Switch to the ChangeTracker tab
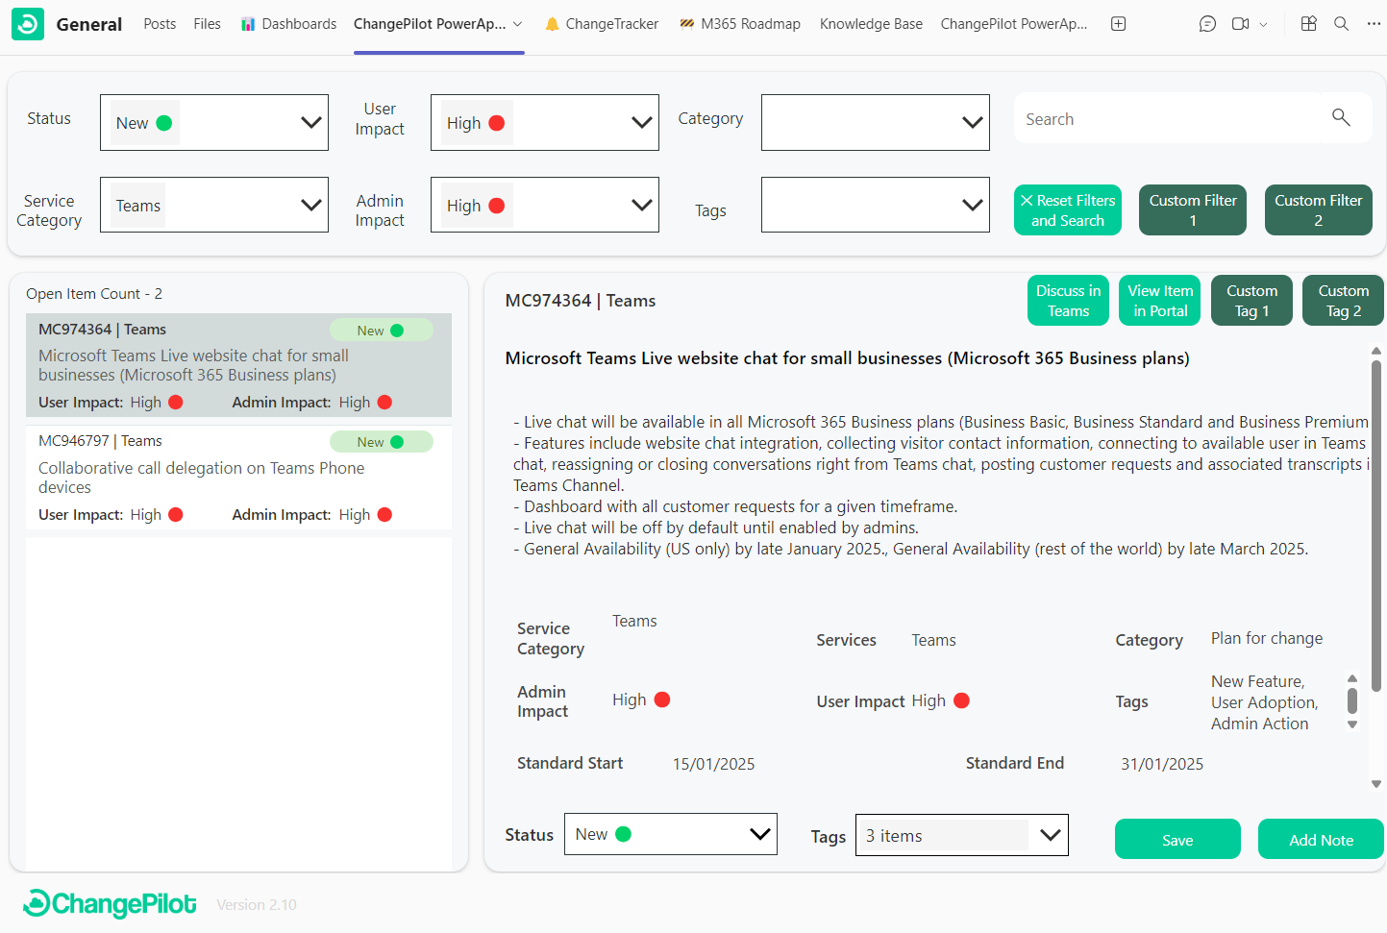Viewport: 1387px width, 933px height. point(602,24)
